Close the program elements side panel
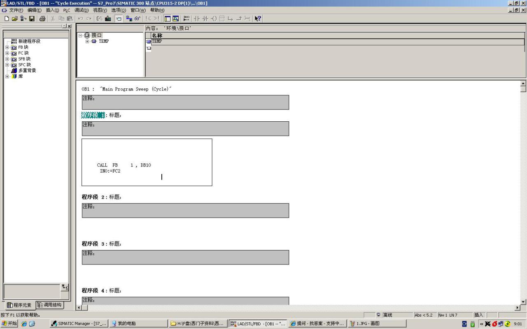The height and width of the screenshot is (329, 527). pos(69,26)
